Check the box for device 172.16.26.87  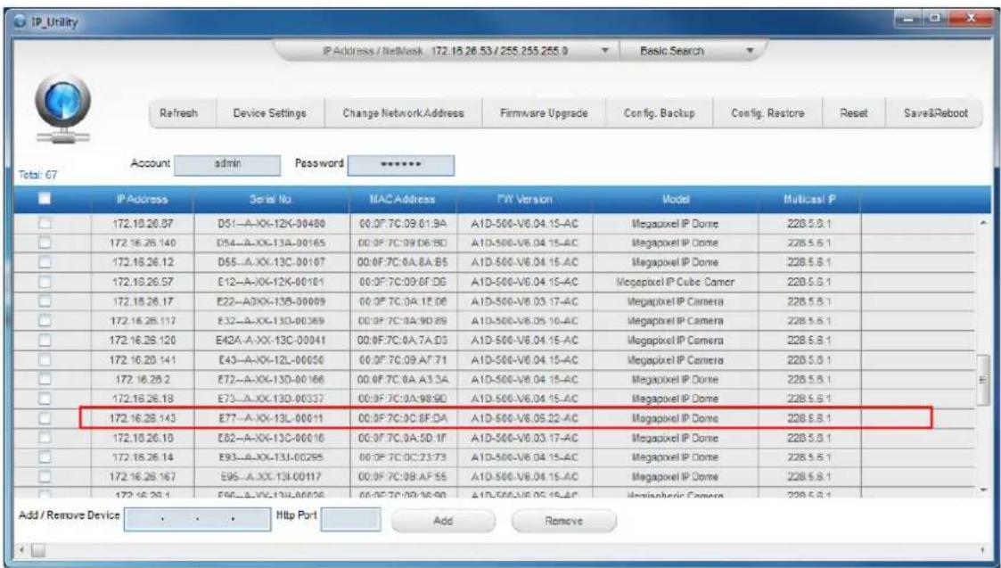click(x=44, y=224)
